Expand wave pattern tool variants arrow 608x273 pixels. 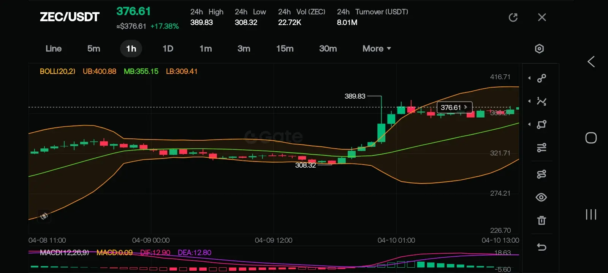point(529,101)
